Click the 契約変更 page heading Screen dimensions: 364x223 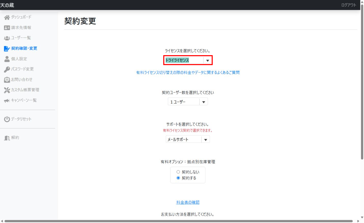[x=80, y=21]
